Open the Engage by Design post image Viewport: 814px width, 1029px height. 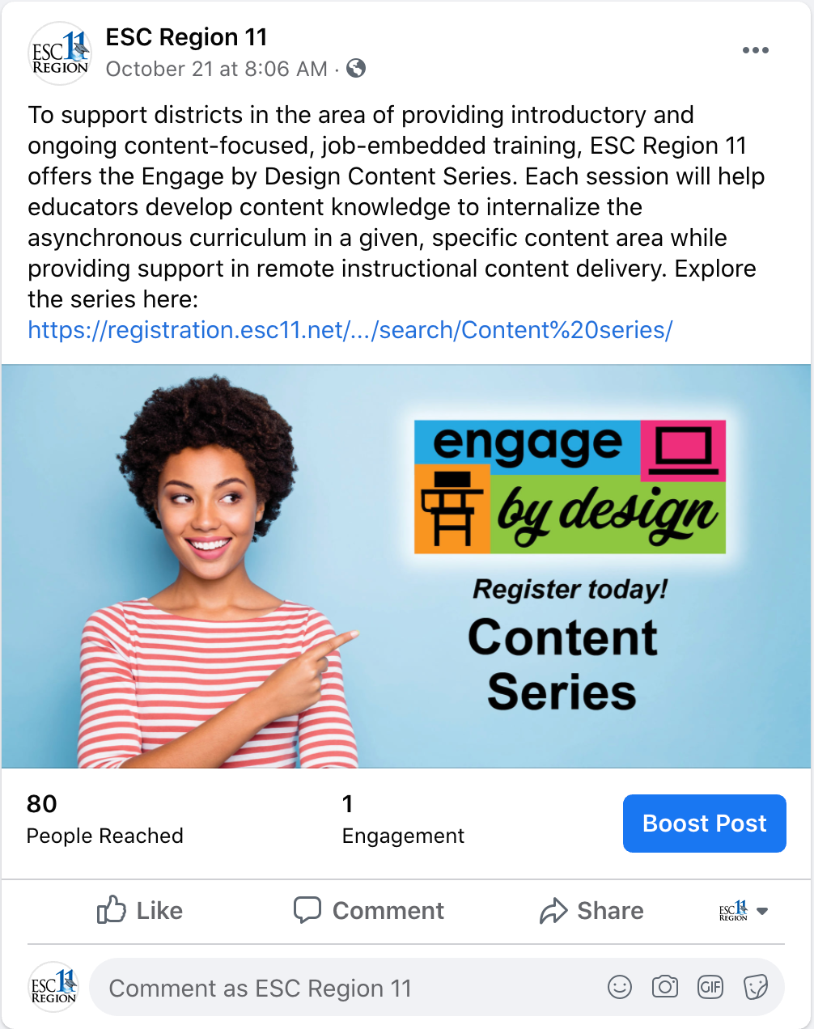tap(406, 566)
